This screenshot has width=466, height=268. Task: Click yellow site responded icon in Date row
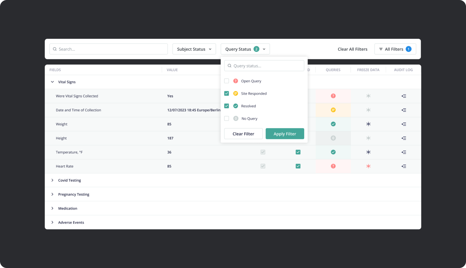coord(333,110)
